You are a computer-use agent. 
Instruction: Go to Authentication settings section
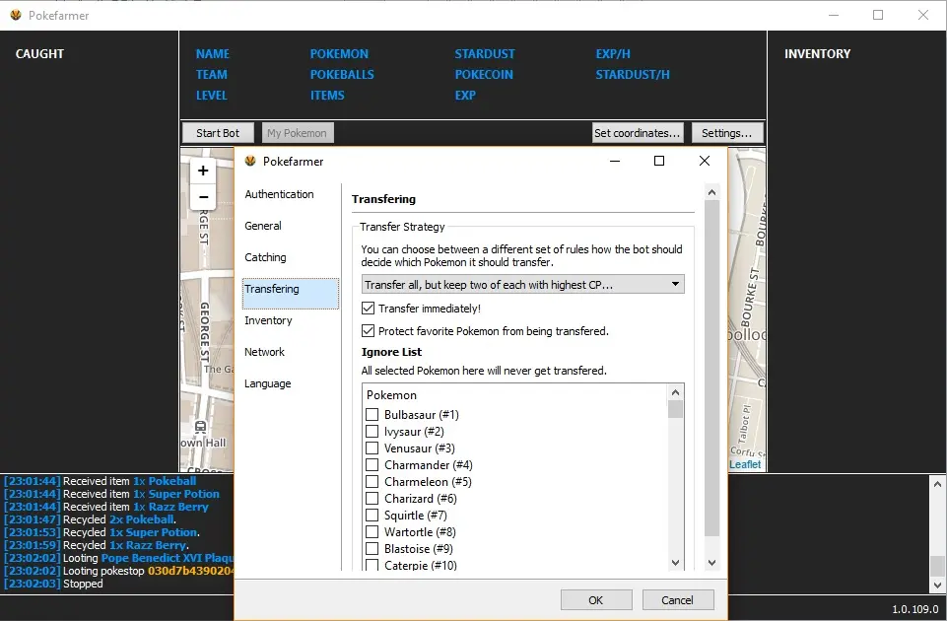(x=279, y=194)
